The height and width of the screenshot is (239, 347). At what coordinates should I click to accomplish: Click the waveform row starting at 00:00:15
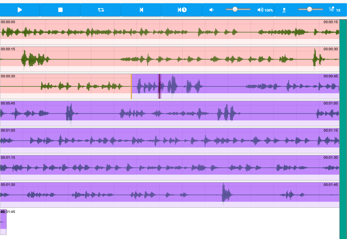pyautogui.click(x=170, y=59)
